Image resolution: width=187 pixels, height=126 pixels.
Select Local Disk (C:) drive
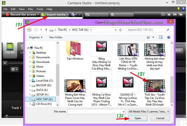[45, 81]
